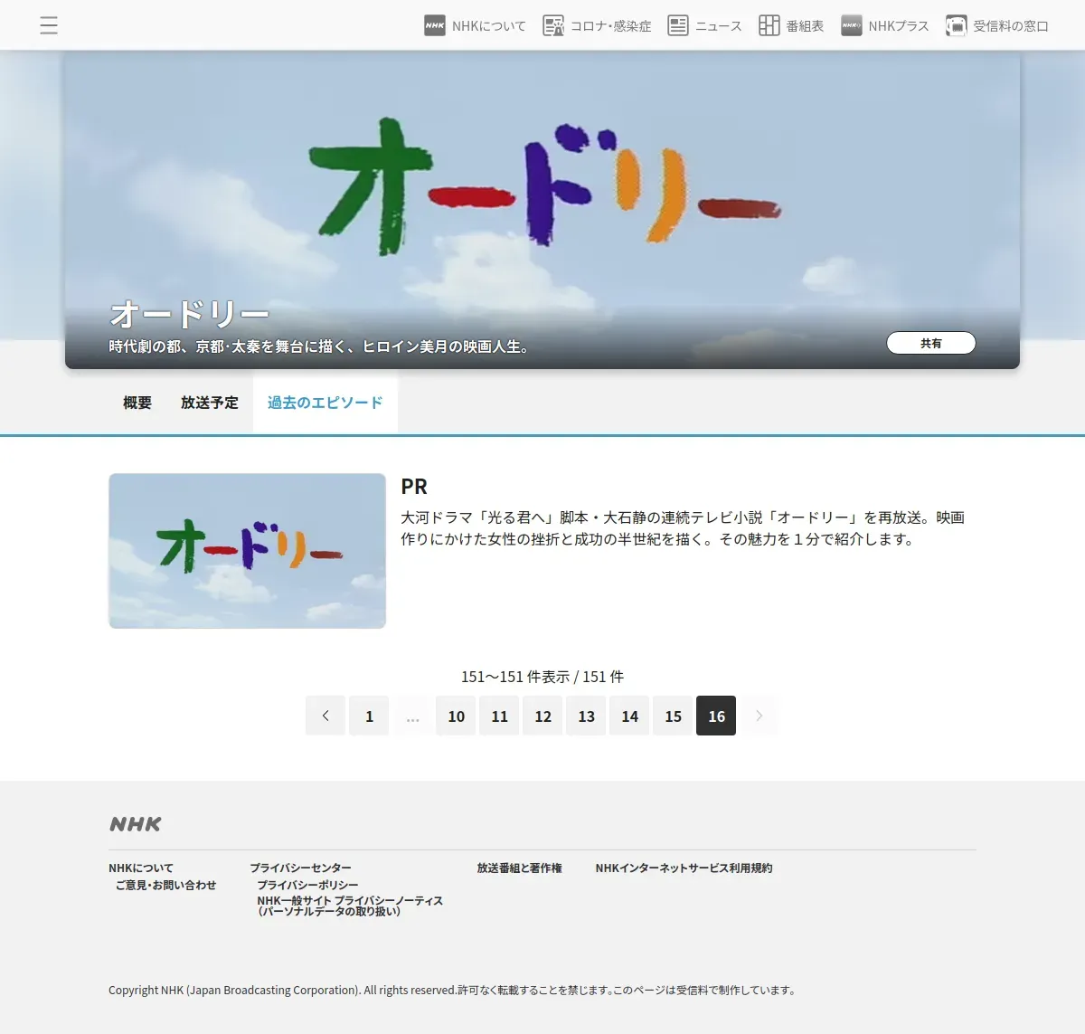Go to page 11
Viewport: 1085px width, 1034px height.
click(x=499, y=716)
